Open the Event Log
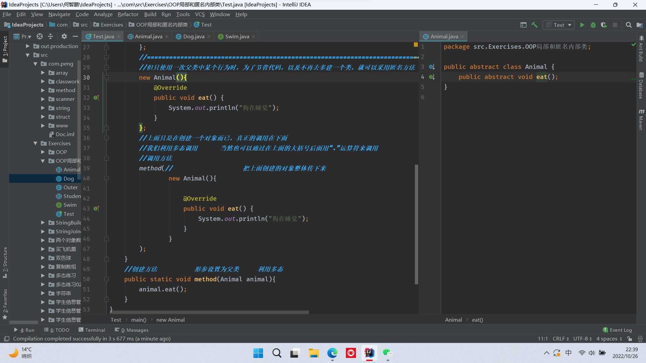646x363 pixels. point(617,330)
